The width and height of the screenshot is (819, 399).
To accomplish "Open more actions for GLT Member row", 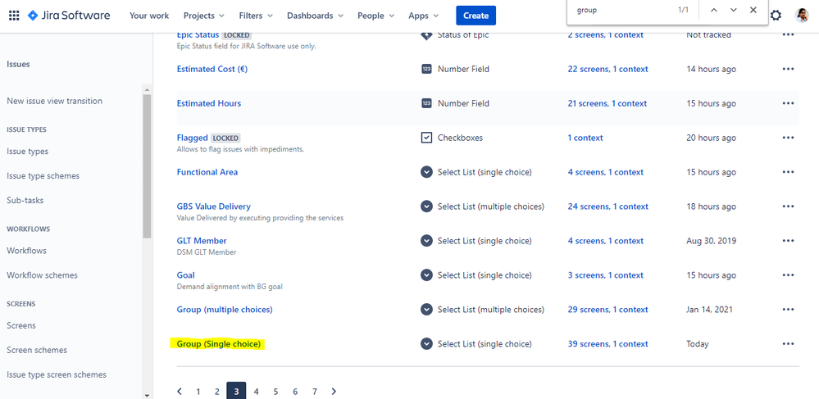I will 788,241.
